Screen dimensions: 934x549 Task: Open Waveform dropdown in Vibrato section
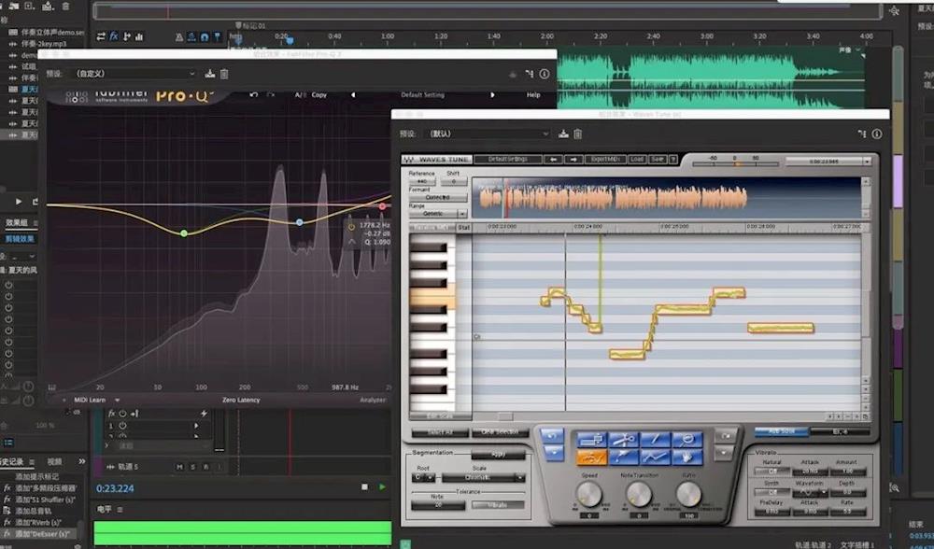pyautogui.click(x=810, y=492)
